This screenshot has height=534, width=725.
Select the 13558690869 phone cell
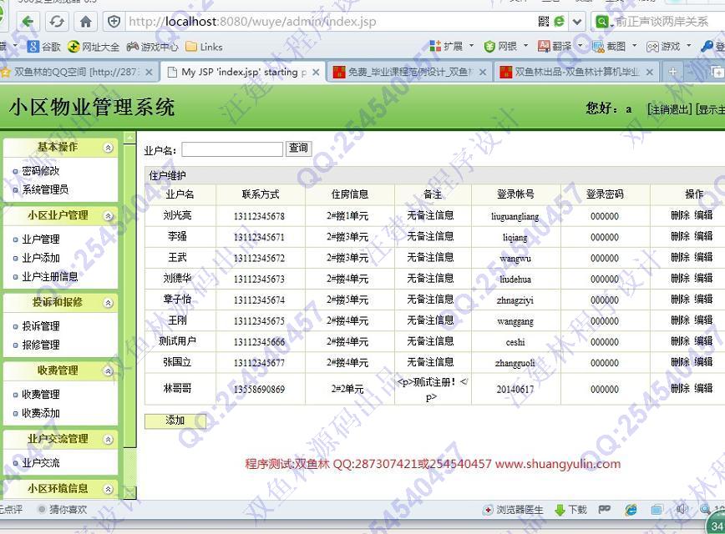coord(260,390)
